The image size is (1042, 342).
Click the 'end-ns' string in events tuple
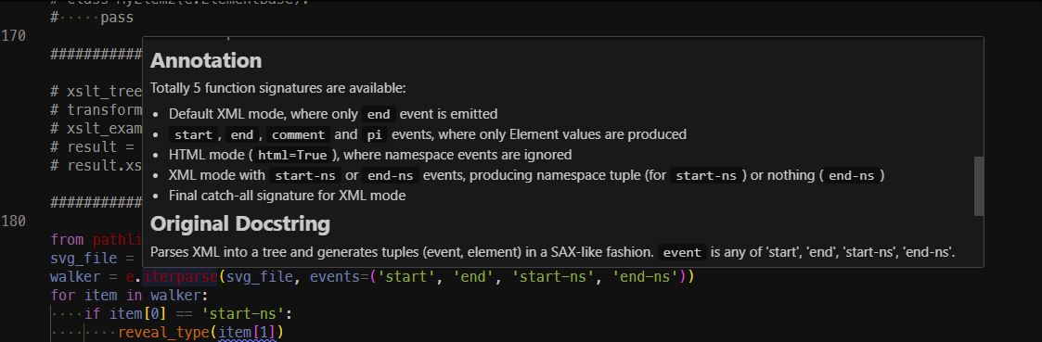point(648,276)
